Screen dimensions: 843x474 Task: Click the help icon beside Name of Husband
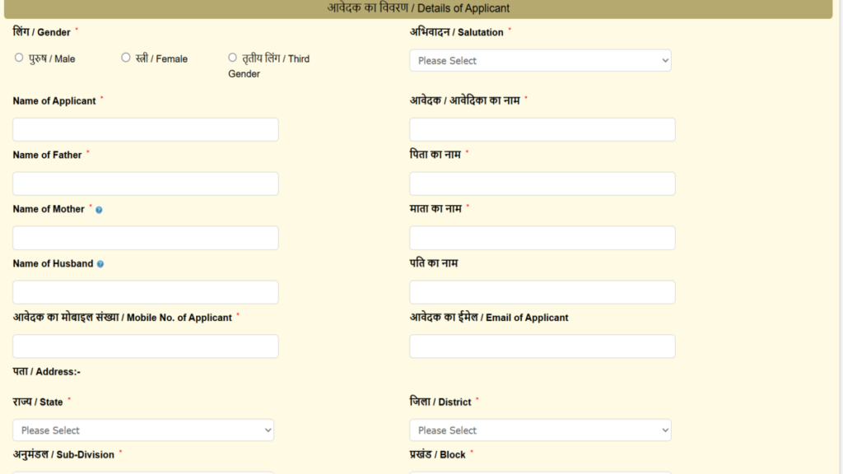tap(100, 264)
